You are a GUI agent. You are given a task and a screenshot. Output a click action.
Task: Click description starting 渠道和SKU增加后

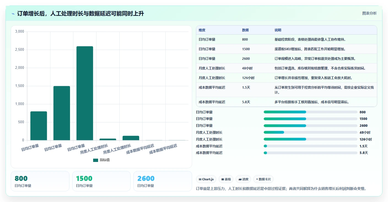click(310, 49)
